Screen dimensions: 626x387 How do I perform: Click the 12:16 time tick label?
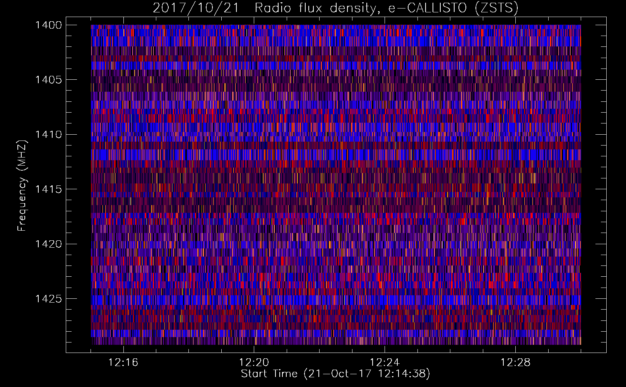[x=123, y=363]
